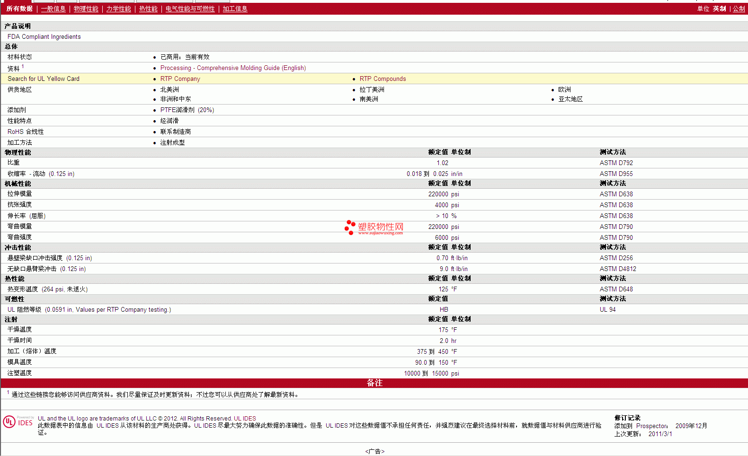Click the 可燃性 section header
The height and width of the screenshot is (456, 748).
pos(14,299)
